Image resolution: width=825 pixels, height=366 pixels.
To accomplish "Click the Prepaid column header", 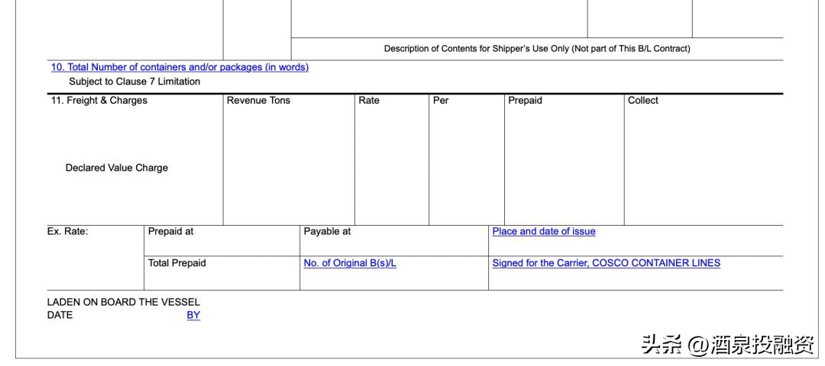I will (x=525, y=101).
